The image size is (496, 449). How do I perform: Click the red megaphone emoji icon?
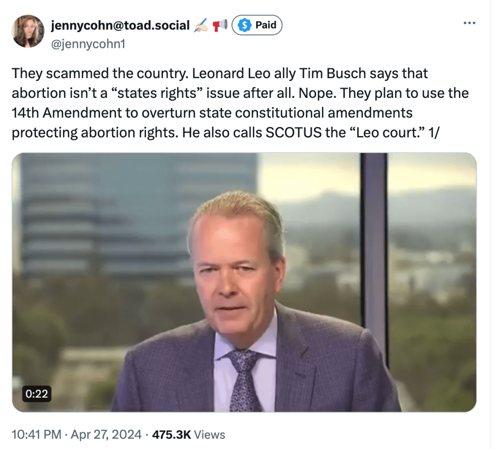[x=219, y=26]
